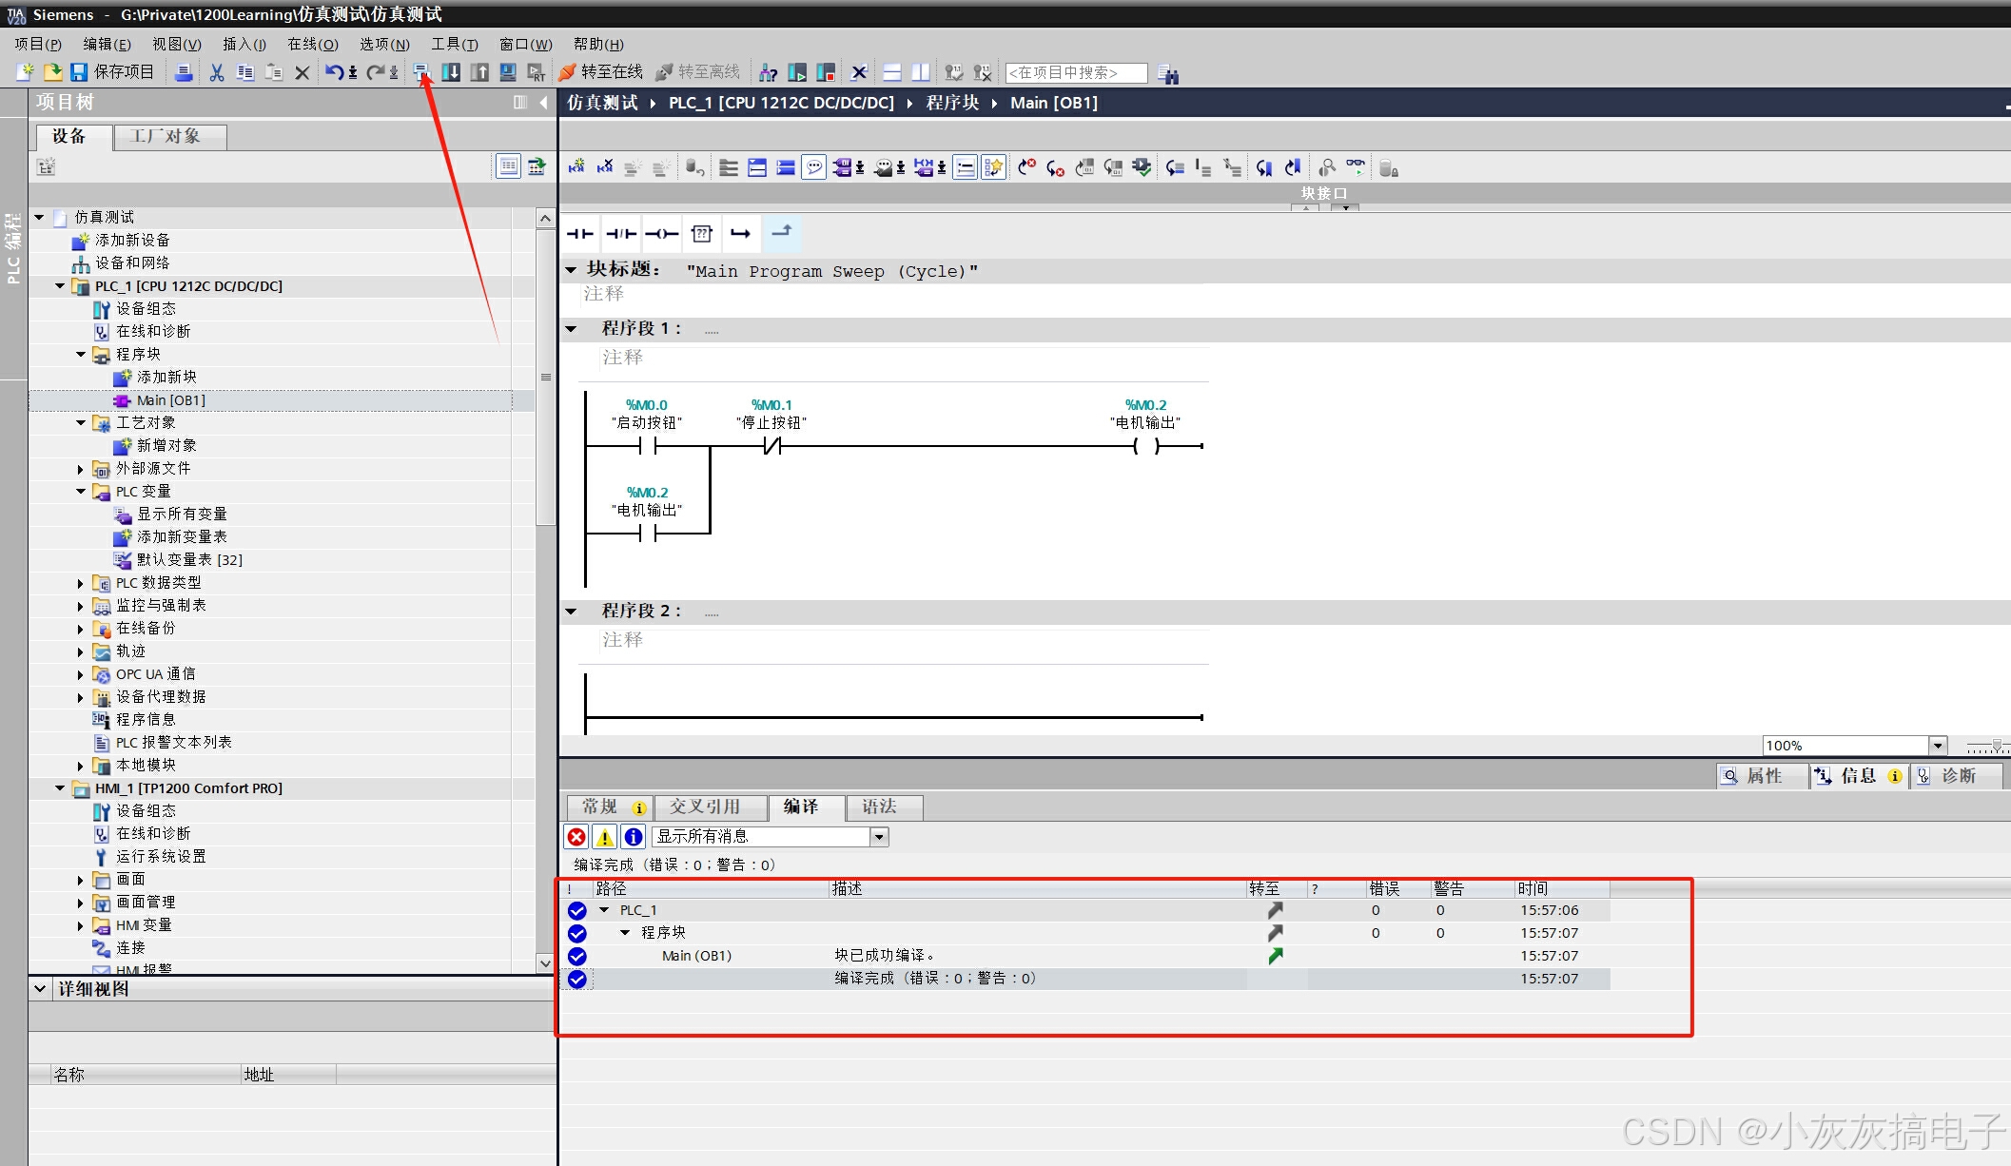2011x1166 pixels.
Task: Click the undo arrow icon
Action: (334, 72)
